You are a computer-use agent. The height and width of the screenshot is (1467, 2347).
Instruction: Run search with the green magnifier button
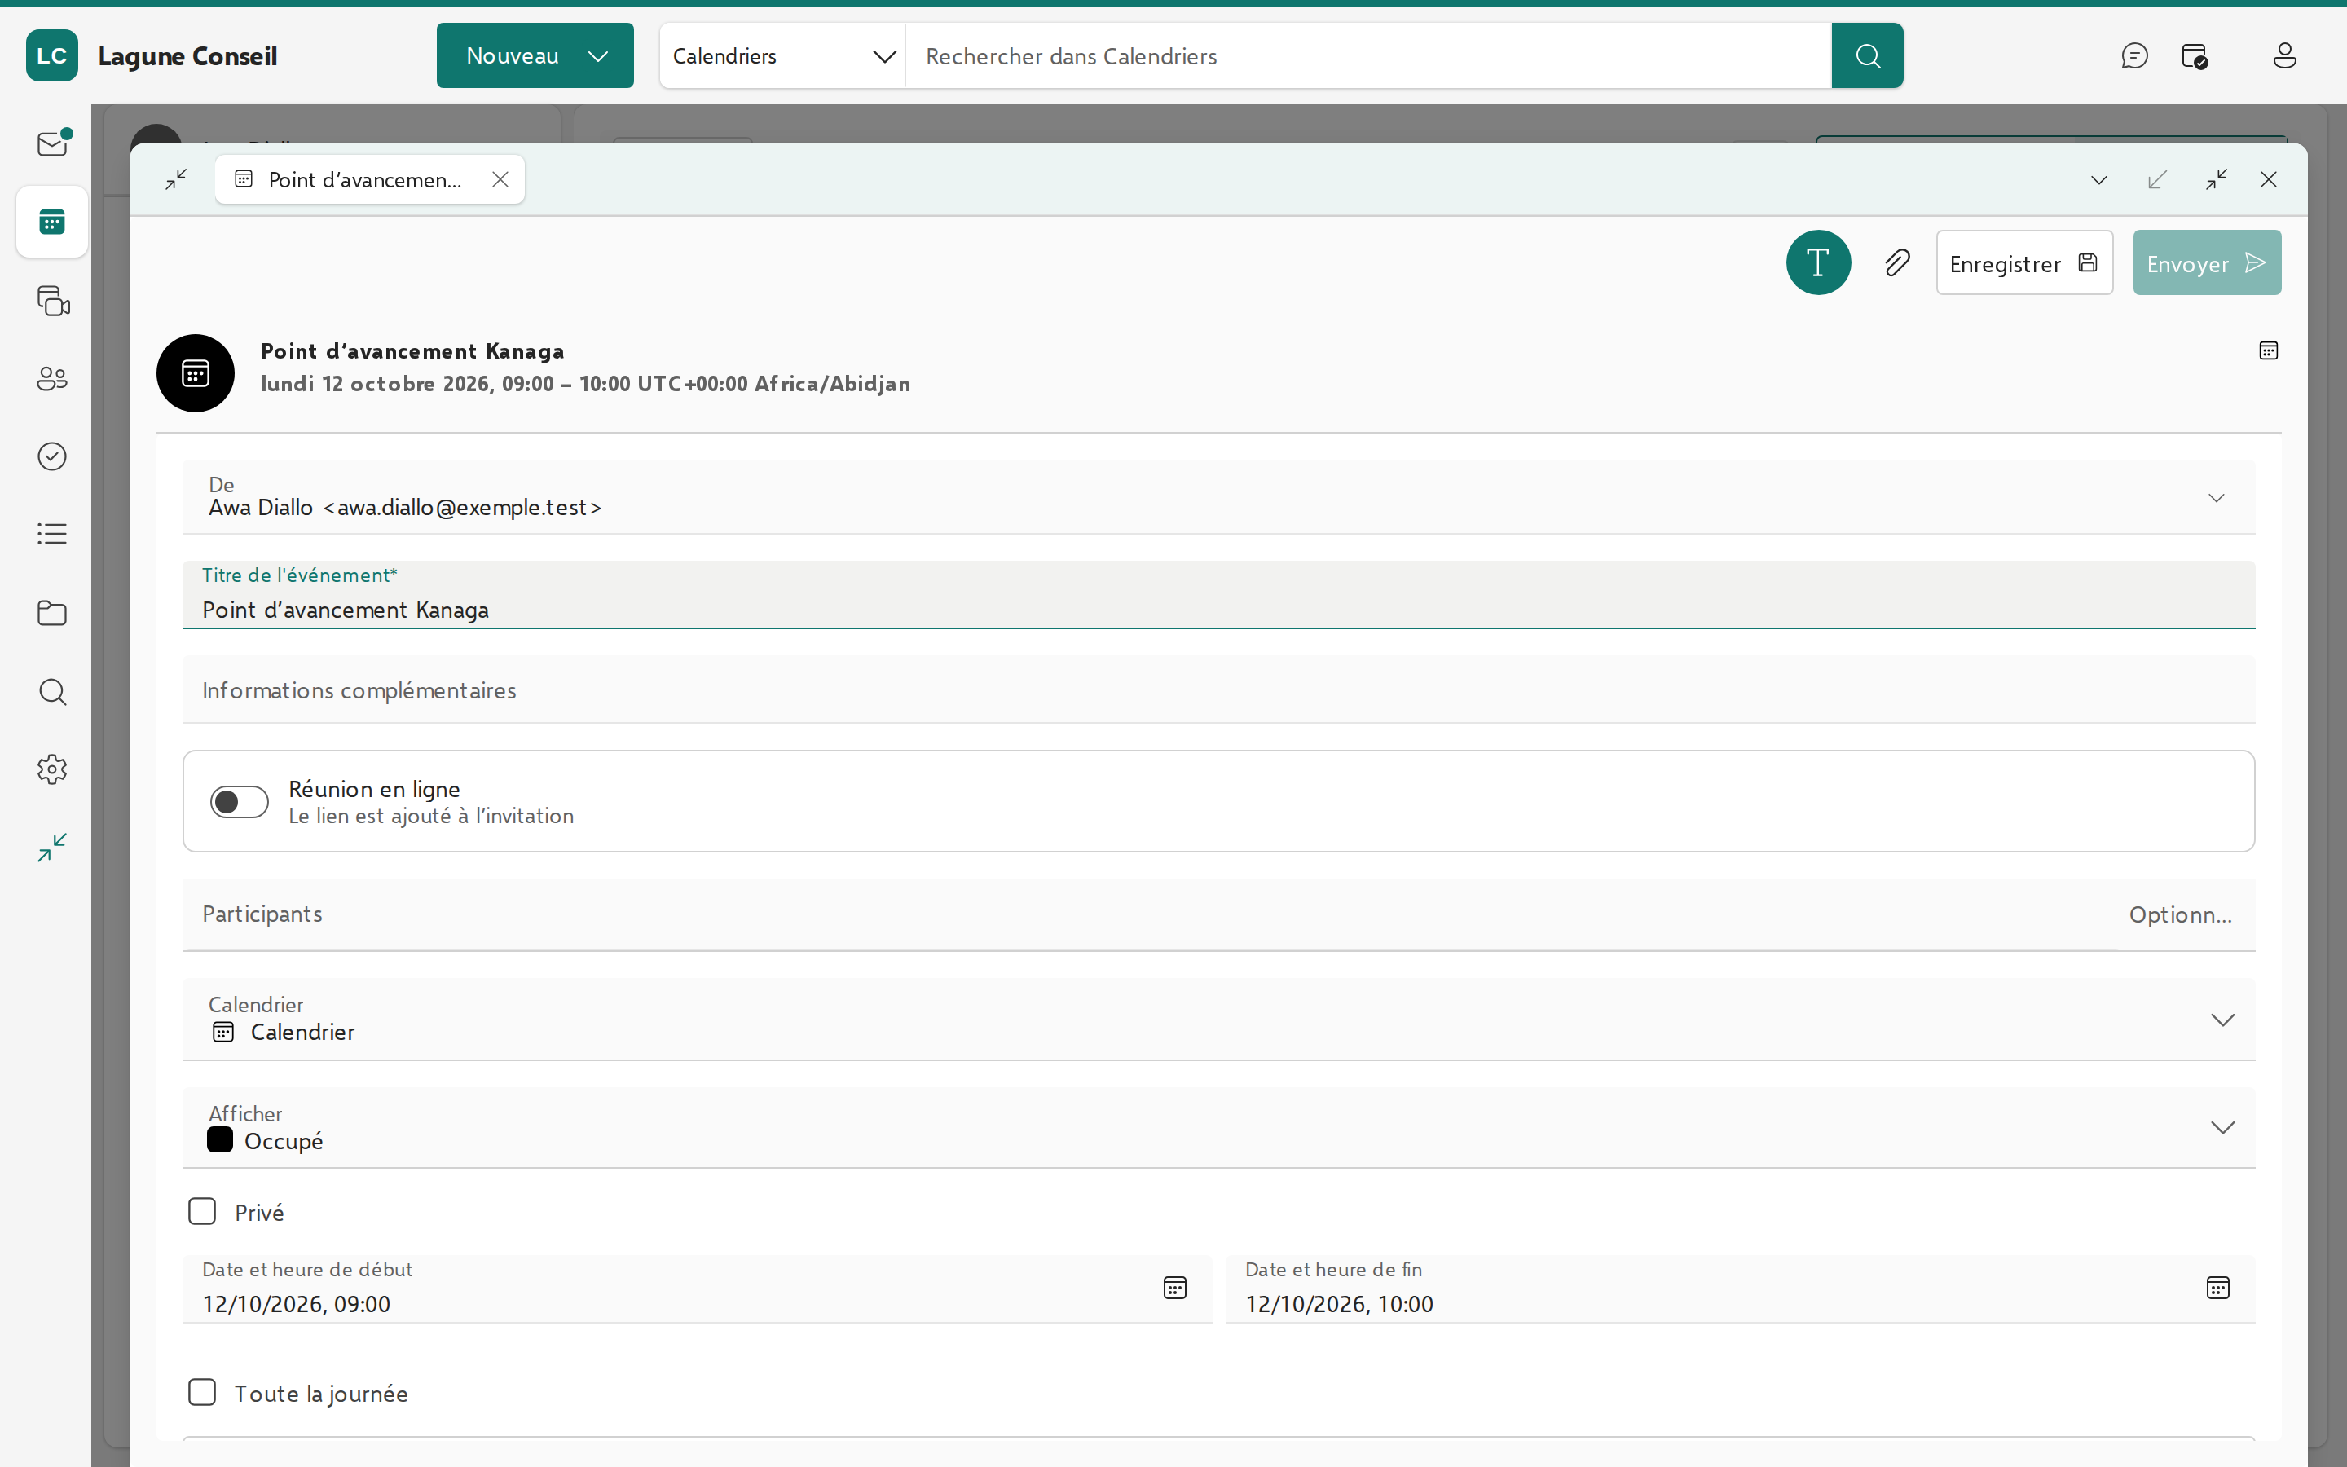click(1867, 55)
